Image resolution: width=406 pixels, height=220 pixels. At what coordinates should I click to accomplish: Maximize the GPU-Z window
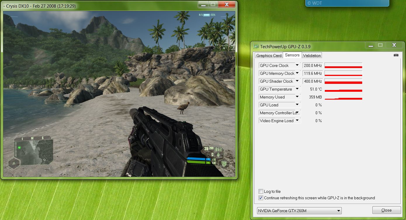coord(380,45)
